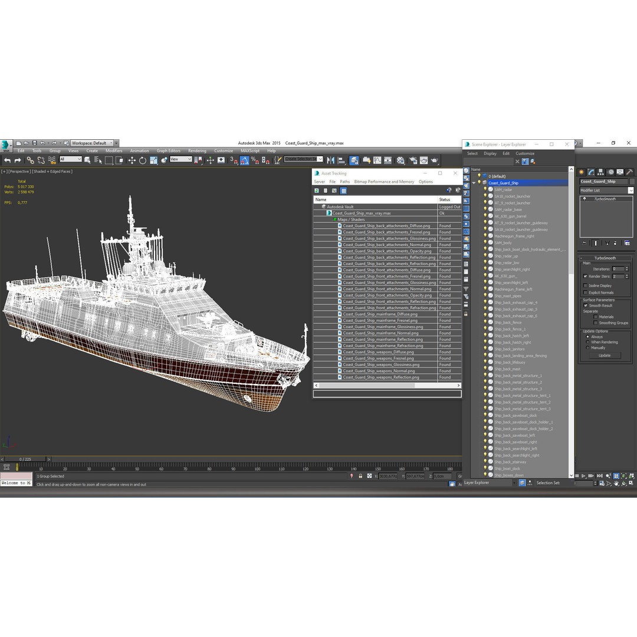Click the TurboSmooth entry in modifier stack
This screenshot has width=637, height=637.
pyautogui.click(x=605, y=199)
